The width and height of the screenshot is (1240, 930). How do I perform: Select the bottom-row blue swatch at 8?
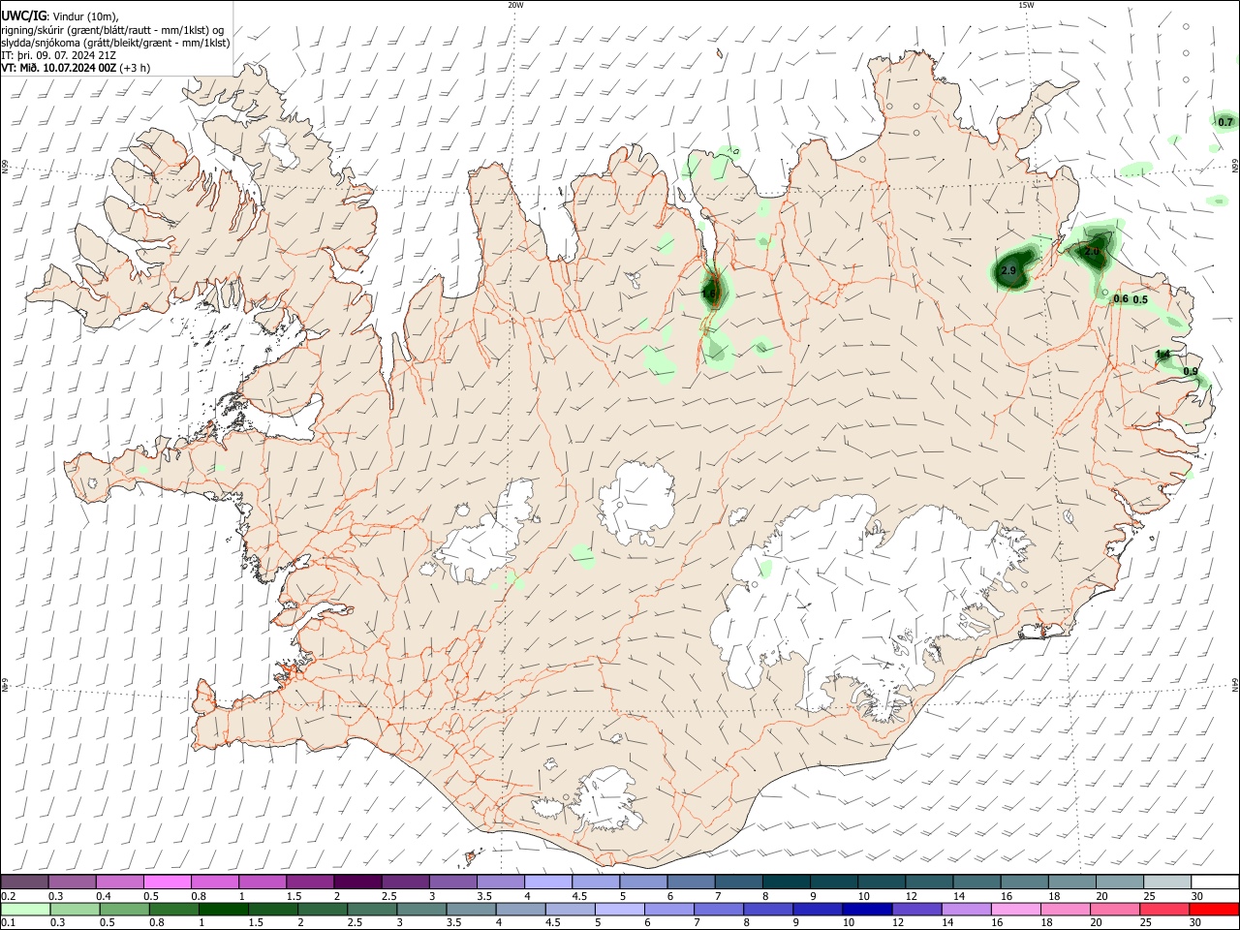768,910
